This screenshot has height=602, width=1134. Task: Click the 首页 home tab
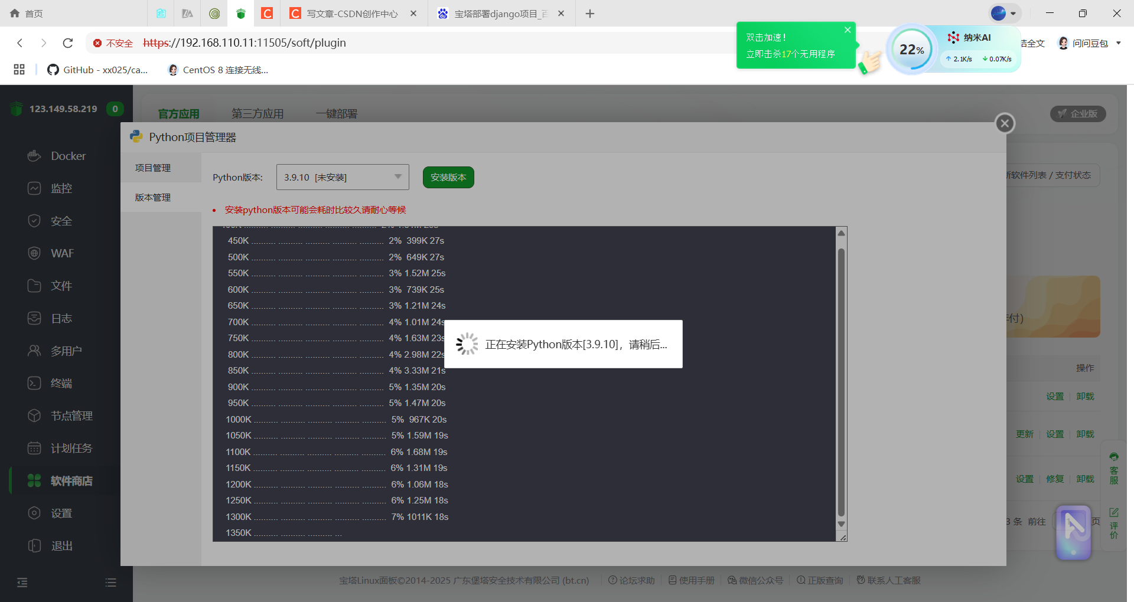coord(27,13)
